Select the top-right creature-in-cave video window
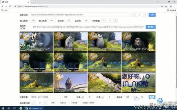The image size is (177, 110). [x=138, y=42]
